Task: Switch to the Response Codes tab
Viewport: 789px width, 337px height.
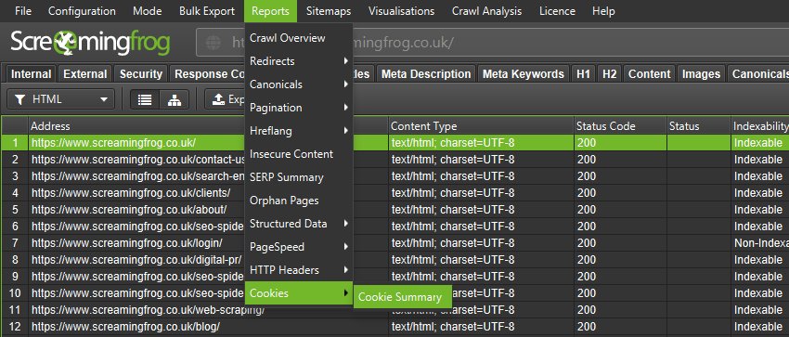Action: tap(208, 74)
